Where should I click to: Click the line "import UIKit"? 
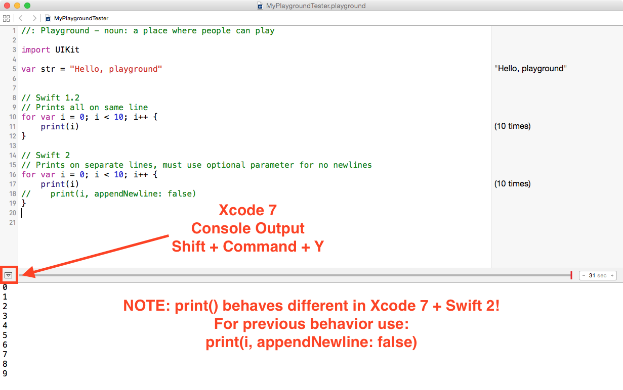click(51, 50)
